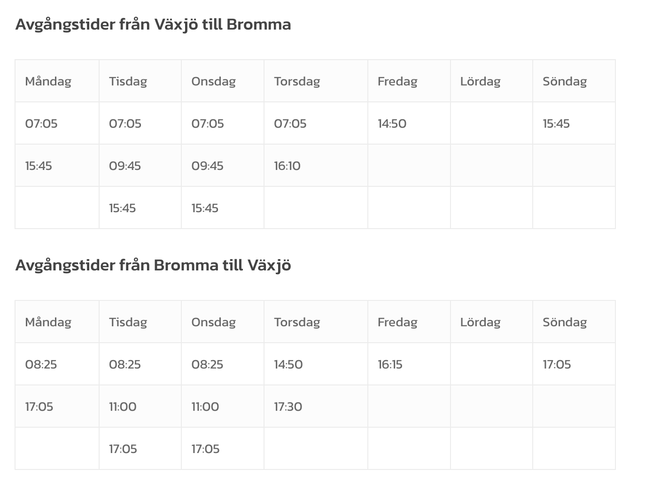Click Wednesday's 09:45 departure from Växjö

pyautogui.click(x=207, y=166)
